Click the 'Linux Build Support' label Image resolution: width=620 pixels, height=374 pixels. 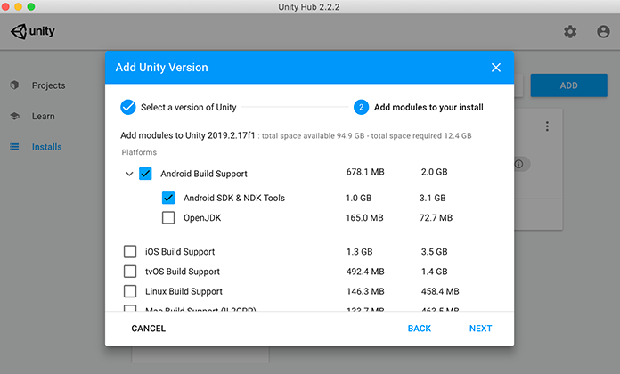tap(184, 291)
